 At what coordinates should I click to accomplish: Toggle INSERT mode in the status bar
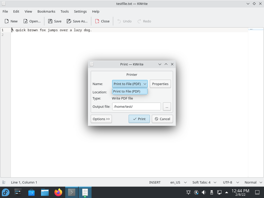155,182
